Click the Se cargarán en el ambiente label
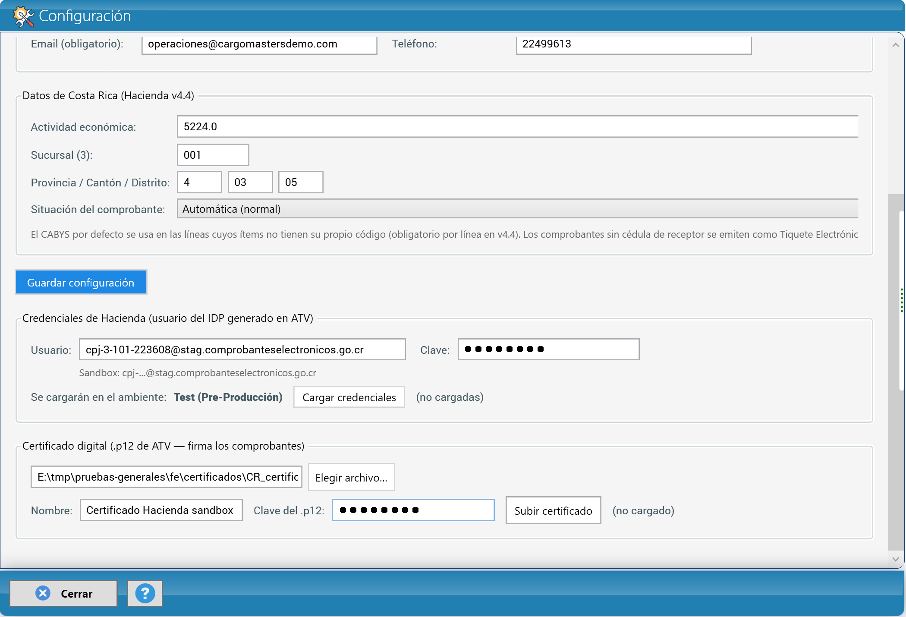The image size is (906, 617). point(98,397)
